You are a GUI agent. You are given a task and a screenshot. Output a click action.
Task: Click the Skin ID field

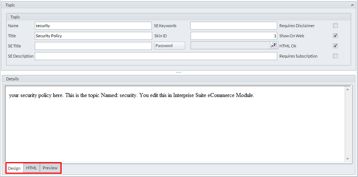(233, 36)
